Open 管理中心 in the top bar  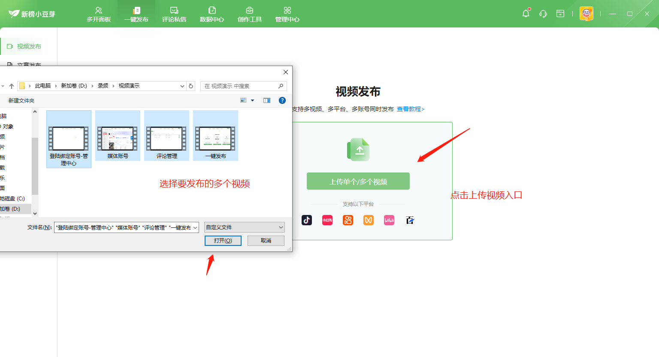287,14
